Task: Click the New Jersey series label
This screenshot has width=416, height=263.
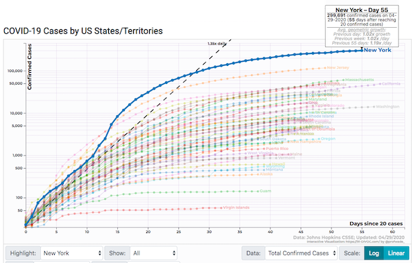Action: pyautogui.click(x=338, y=68)
